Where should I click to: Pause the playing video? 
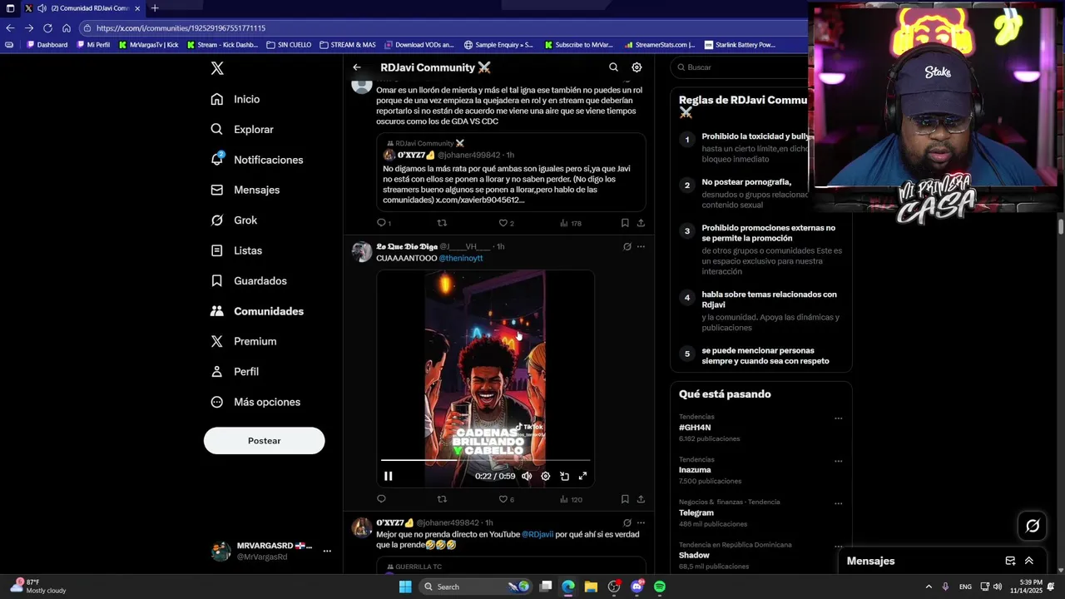(x=388, y=476)
